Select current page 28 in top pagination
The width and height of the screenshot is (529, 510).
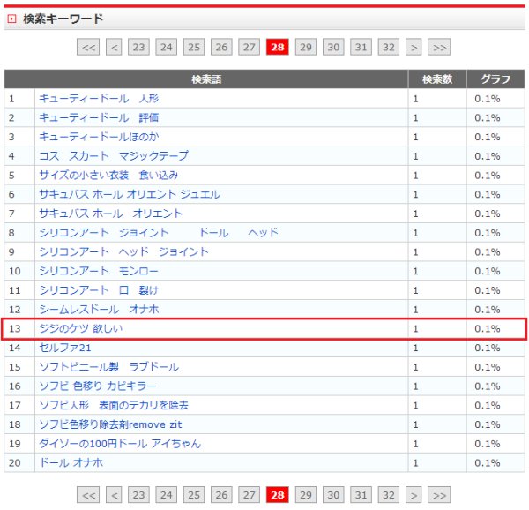click(x=278, y=47)
